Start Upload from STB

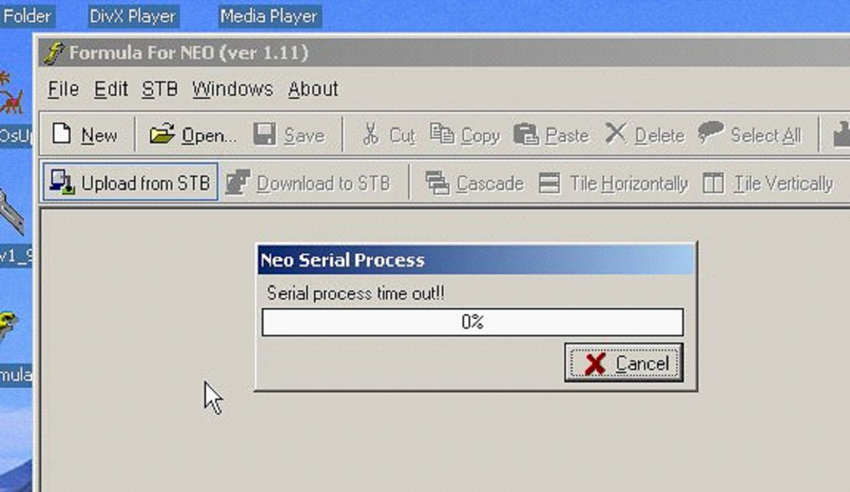131,182
